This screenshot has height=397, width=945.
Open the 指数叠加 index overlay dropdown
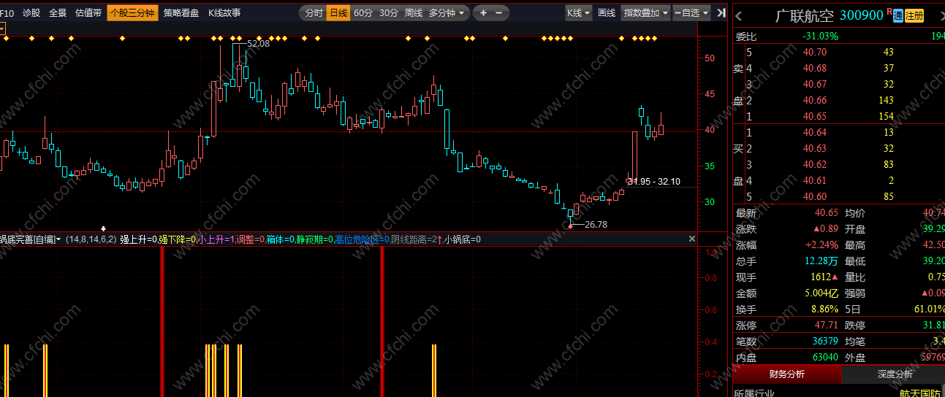click(646, 13)
